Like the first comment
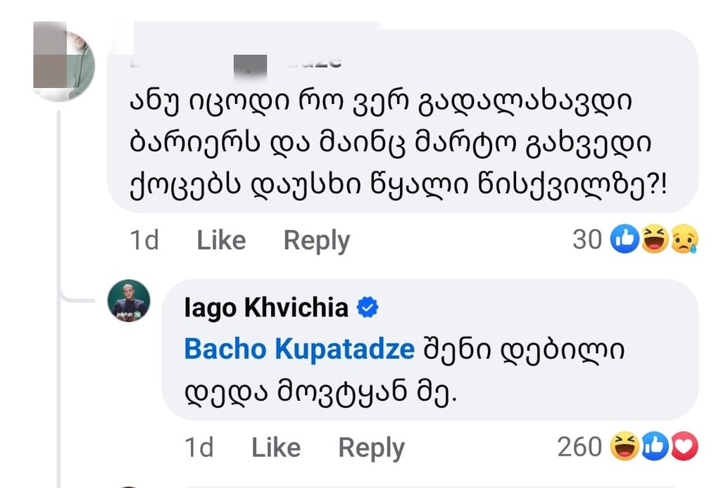721x488 pixels. click(221, 240)
